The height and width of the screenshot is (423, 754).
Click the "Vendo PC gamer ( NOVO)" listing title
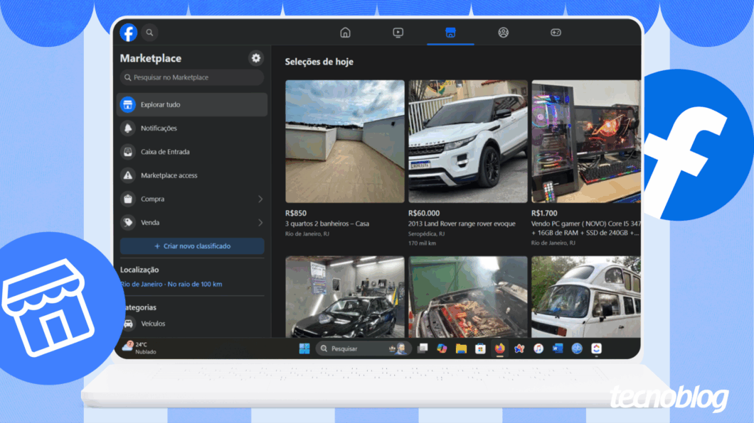[x=585, y=228]
